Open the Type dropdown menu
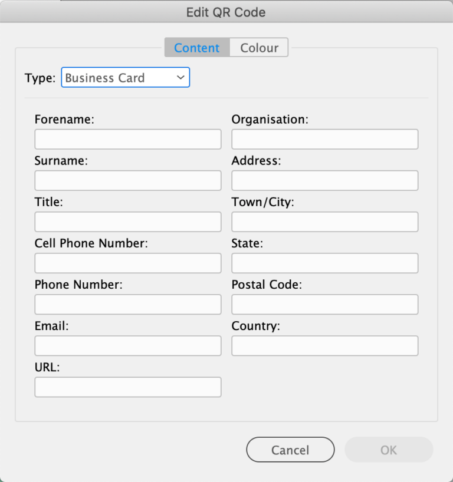The width and height of the screenshot is (453, 482). [x=125, y=78]
